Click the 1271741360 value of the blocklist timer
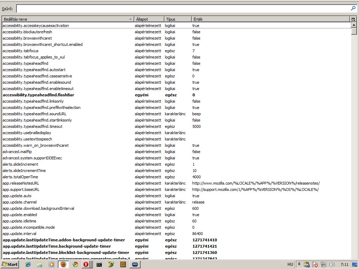 click(x=205, y=253)
